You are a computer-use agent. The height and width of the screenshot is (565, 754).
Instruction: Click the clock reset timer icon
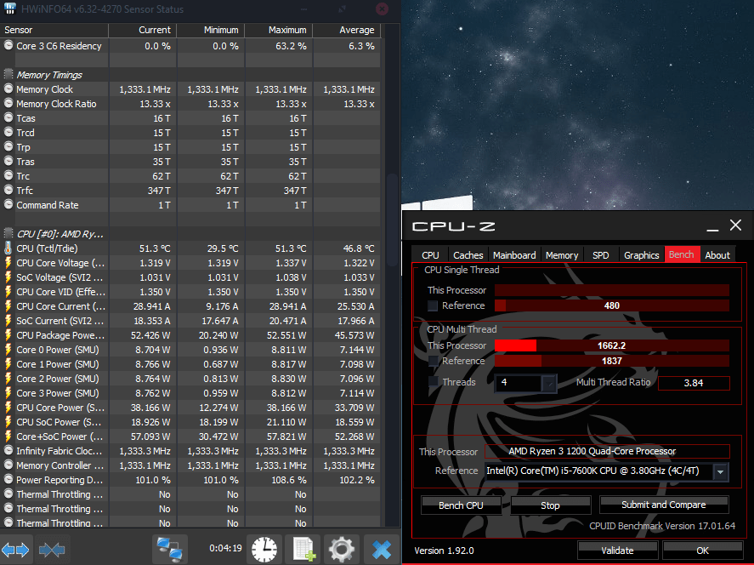click(264, 549)
